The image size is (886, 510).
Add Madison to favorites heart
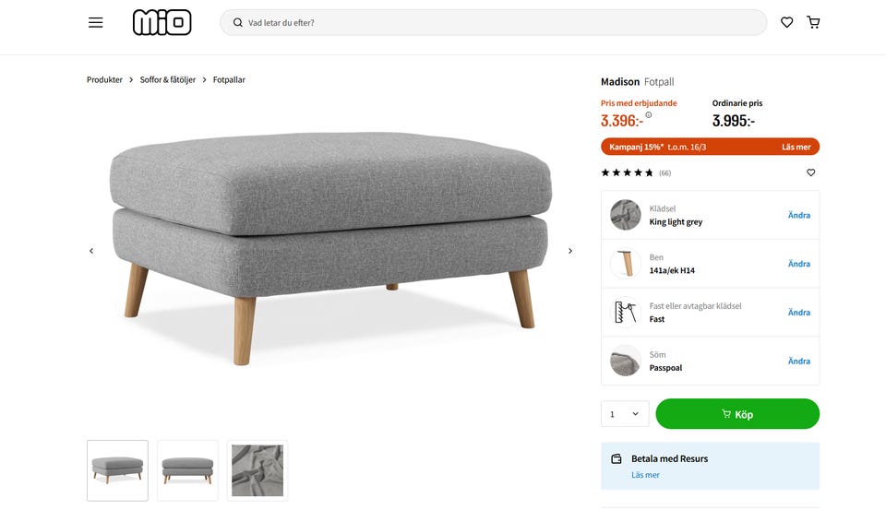(x=811, y=172)
